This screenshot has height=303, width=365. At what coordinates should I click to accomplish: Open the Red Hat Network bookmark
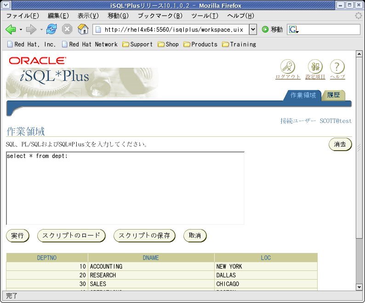click(90, 44)
